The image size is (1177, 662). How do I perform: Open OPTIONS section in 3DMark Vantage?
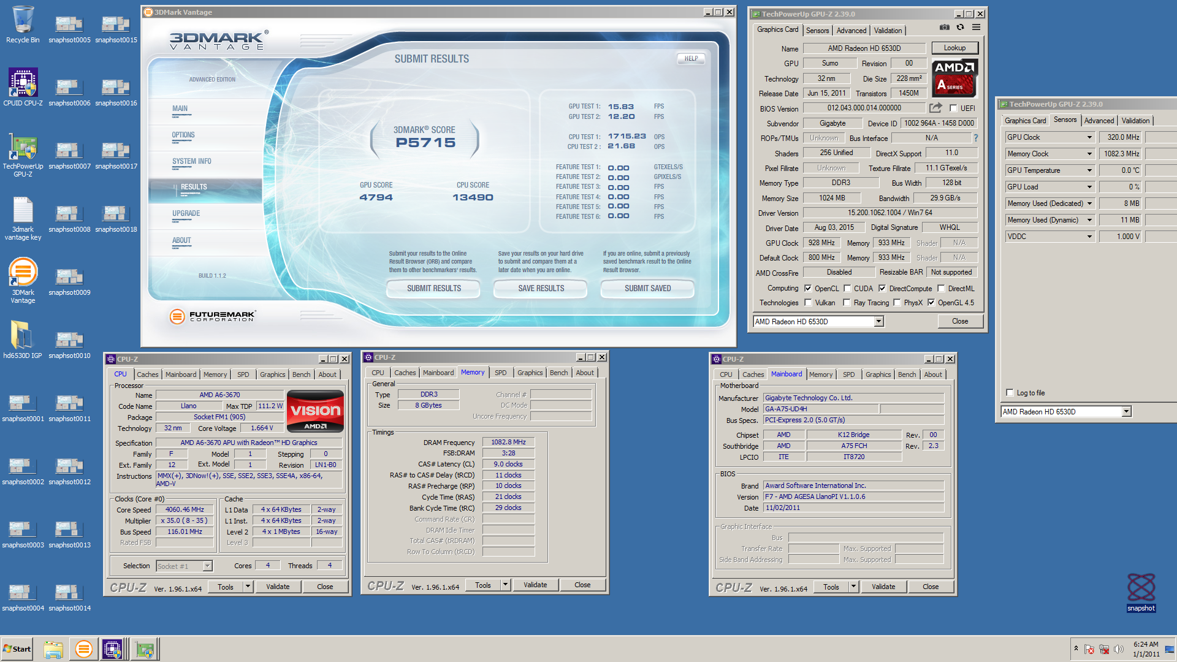[x=183, y=135]
